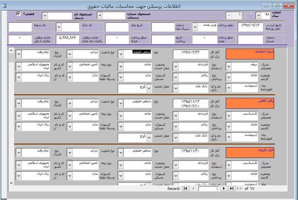Click آغاز کار date ۱۳۹۶/۰۲/۲۳ of سارا احمدی
Image resolution: width=298 pixels, height=200 pixels.
(x=191, y=52)
